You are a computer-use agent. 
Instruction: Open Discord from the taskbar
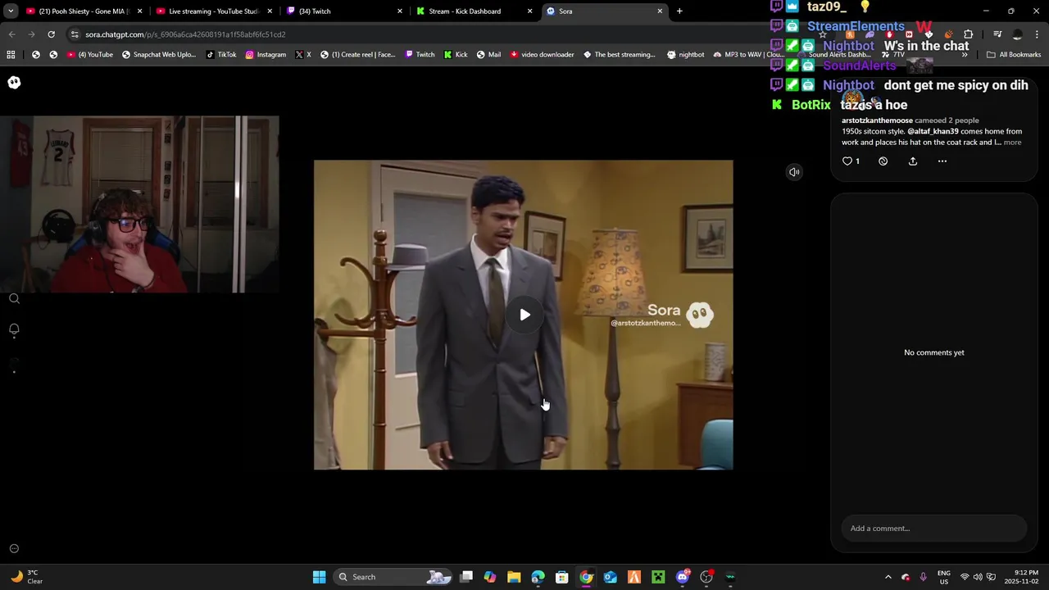[x=683, y=577]
